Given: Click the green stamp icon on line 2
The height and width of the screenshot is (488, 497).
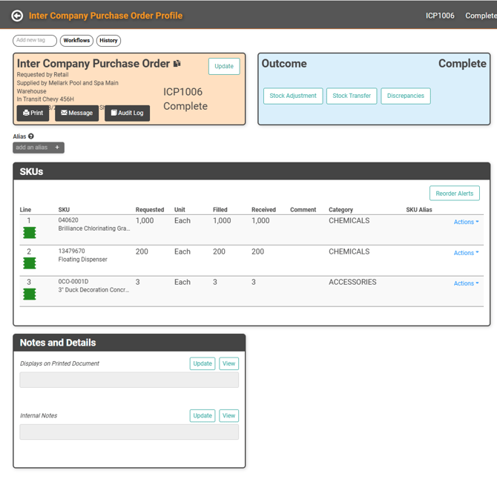Looking at the screenshot, I should coord(30,263).
